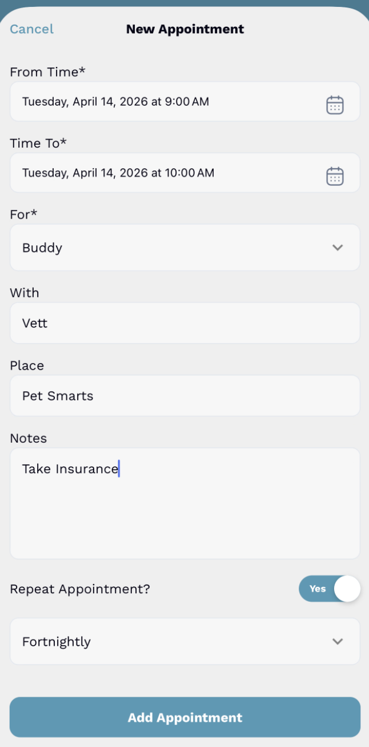Viewport: 369px width, 747px height.
Task: Click the Place field showing Pet Smarts
Action: (x=185, y=396)
